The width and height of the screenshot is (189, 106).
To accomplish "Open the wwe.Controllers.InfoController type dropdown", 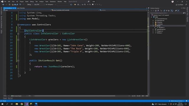I will point(75,10).
